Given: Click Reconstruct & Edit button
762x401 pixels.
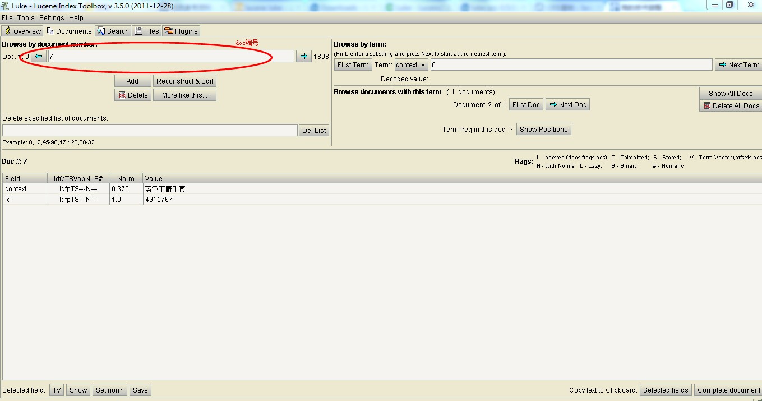Looking at the screenshot, I should pos(185,81).
